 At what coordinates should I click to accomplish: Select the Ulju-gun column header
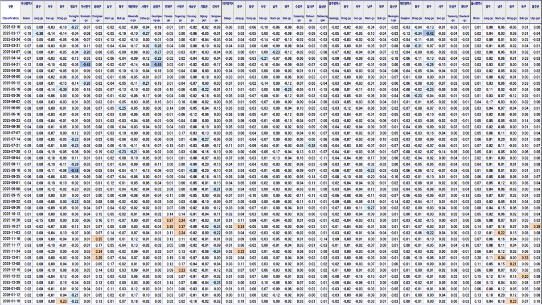point(535,18)
